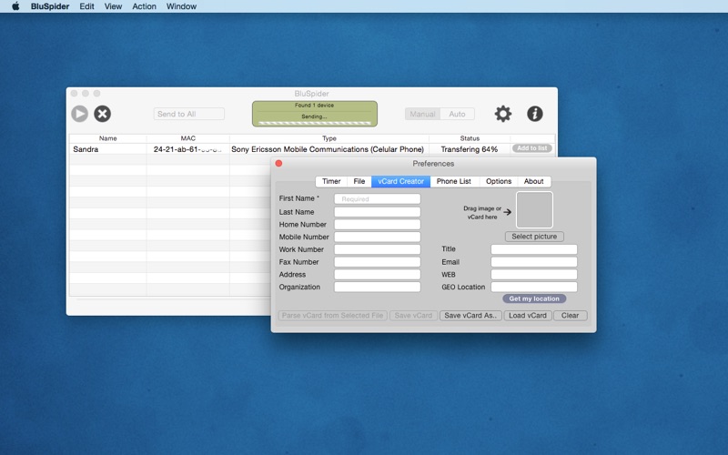Screen dimensions: 728x455
Task: Select Auto mode toggle
Action: click(457, 114)
